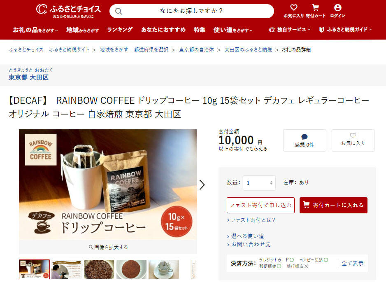Viewport: 386px width, 292px height.
Task: Expand the お礼の品をさがす menu
Action: click(x=35, y=30)
